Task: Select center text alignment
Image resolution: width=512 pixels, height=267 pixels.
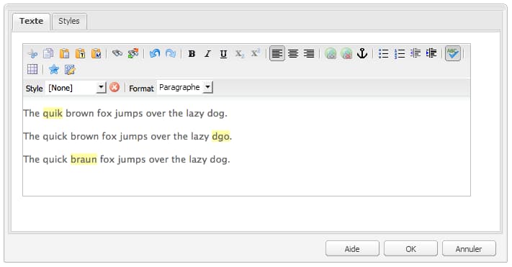Action: (x=293, y=53)
